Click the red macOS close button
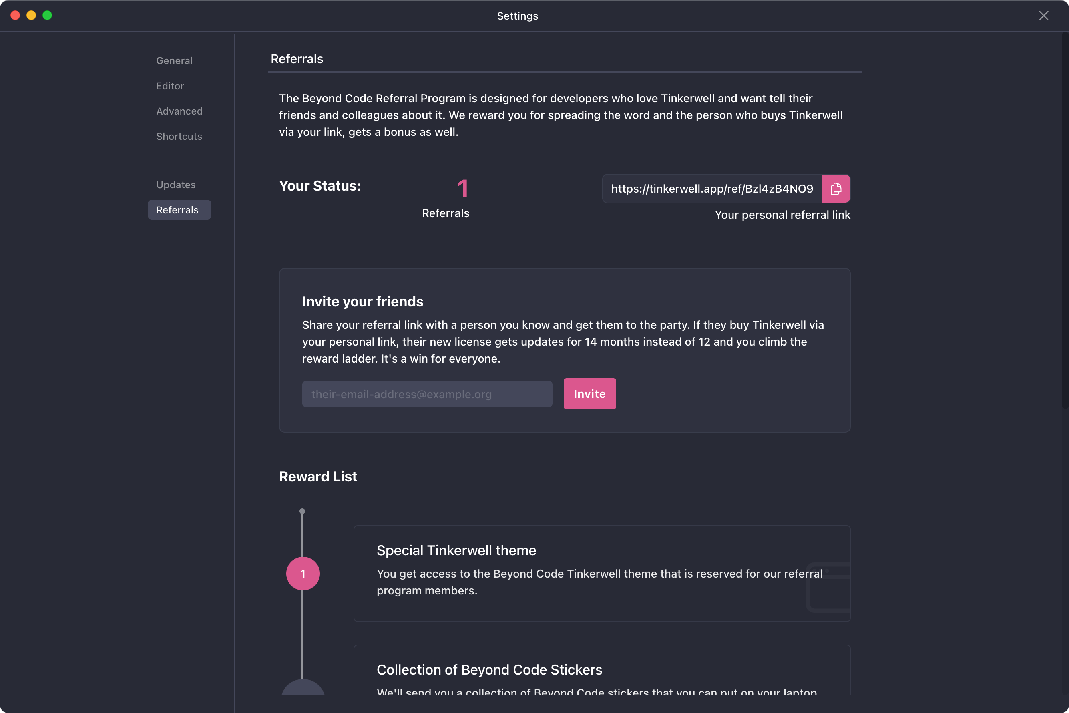This screenshot has height=713, width=1069. pos(16,16)
